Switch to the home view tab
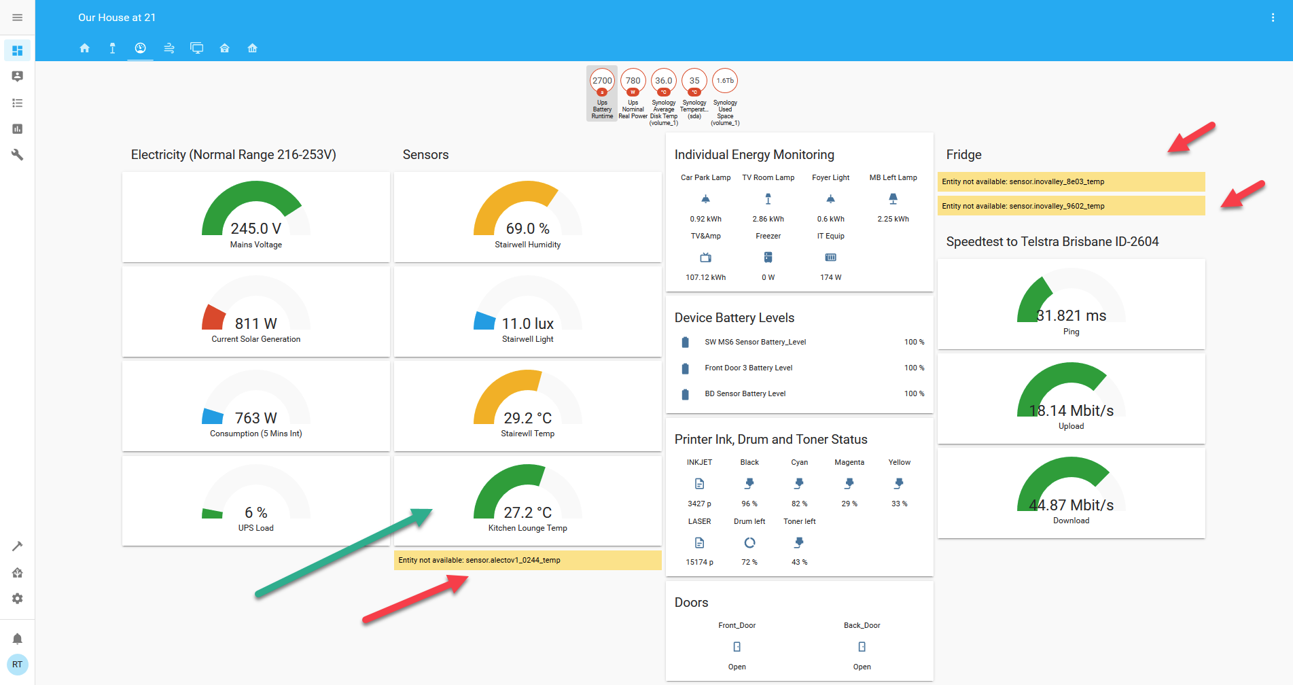The height and width of the screenshot is (685, 1293). [x=85, y=48]
